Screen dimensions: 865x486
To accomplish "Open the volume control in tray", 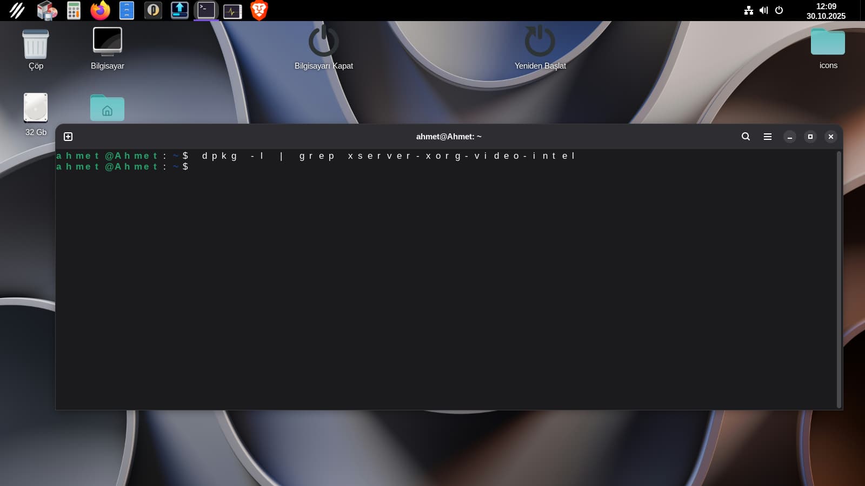I will (763, 10).
